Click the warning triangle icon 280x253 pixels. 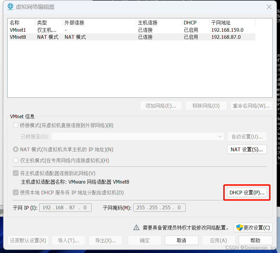[136, 227]
